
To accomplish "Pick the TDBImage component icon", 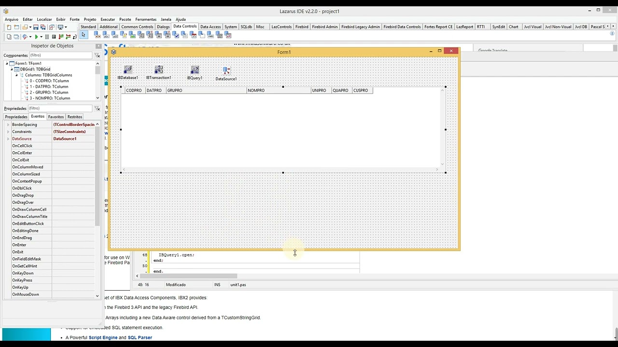I will (133, 35).
